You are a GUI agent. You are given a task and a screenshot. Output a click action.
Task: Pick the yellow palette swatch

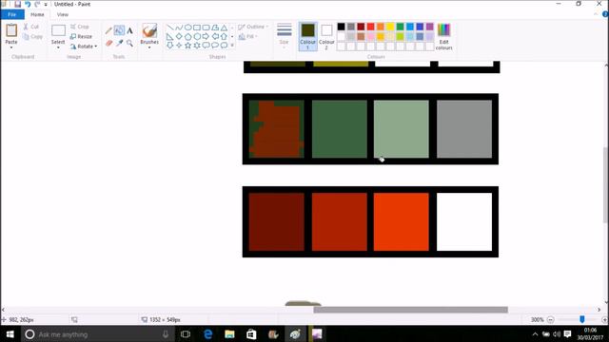tap(390, 27)
